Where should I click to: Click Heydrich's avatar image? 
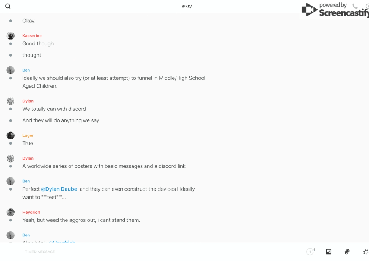click(10, 212)
